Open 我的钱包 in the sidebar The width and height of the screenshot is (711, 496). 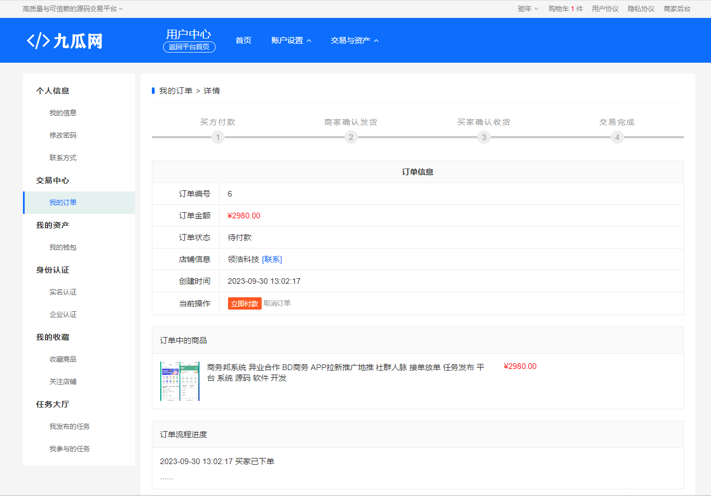[x=63, y=247]
